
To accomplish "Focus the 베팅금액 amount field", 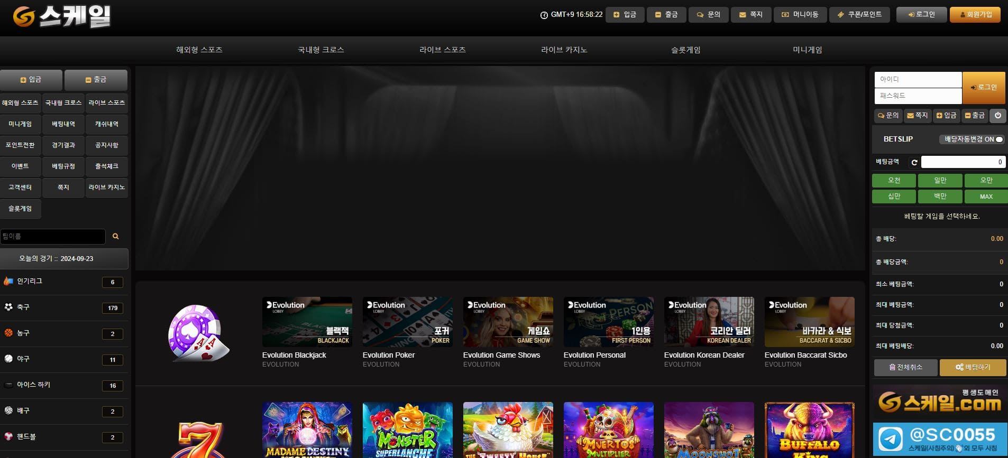I will point(963,162).
